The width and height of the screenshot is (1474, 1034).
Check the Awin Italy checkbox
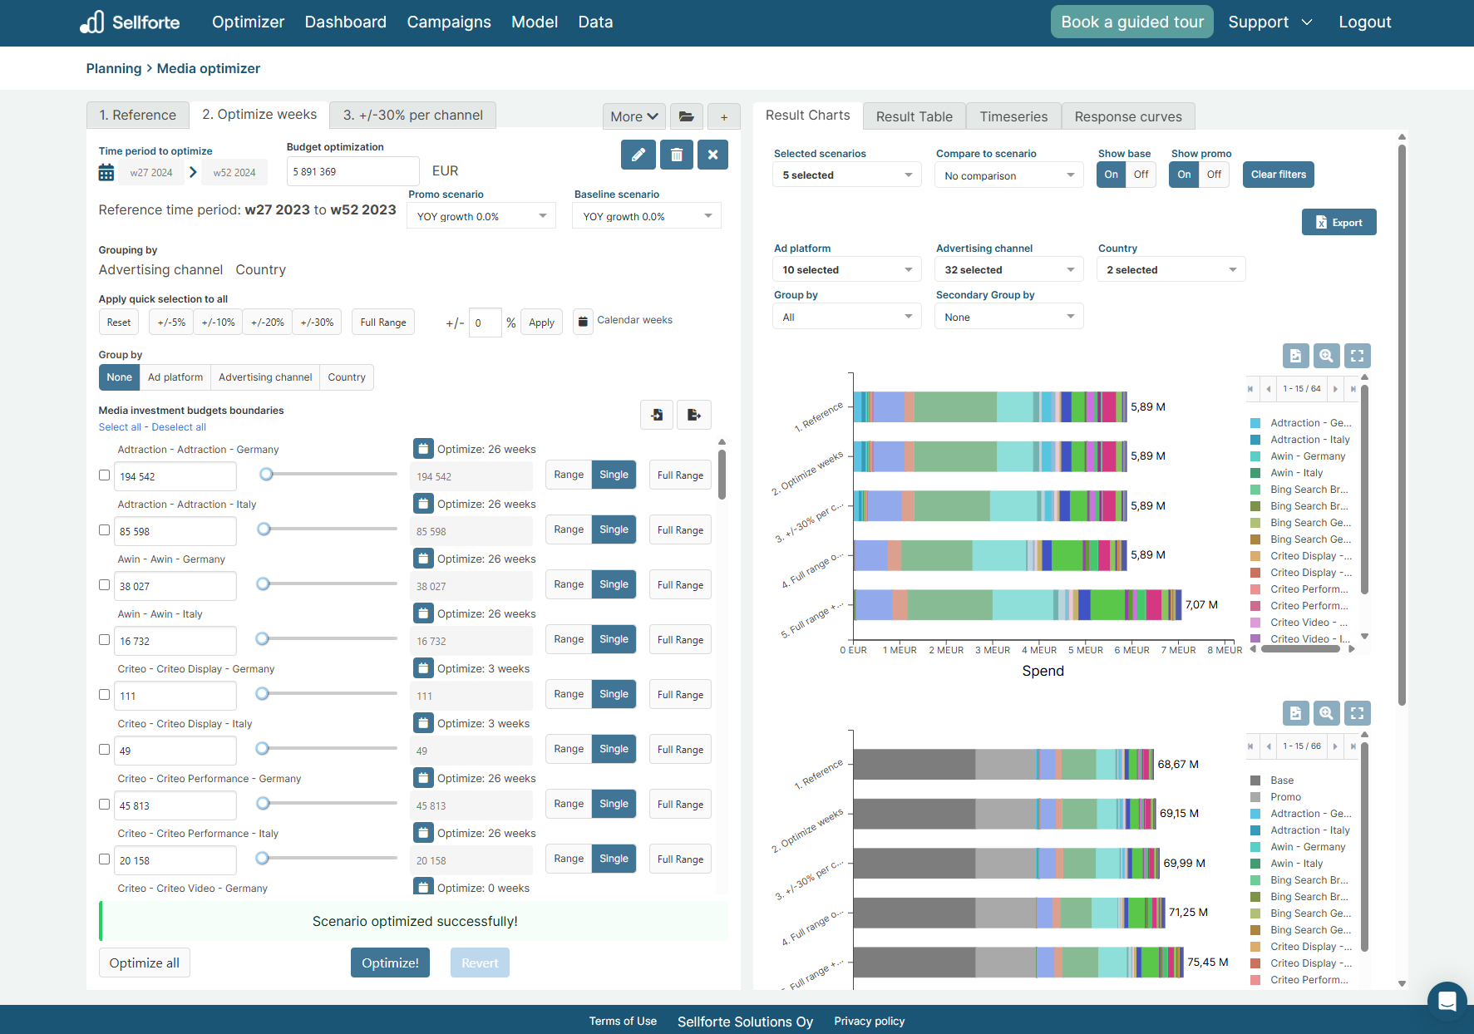pyautogui.click(x=104, y=640)
